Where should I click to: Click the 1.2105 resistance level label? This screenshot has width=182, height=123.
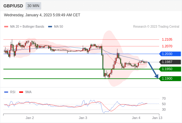coord(167,39)
